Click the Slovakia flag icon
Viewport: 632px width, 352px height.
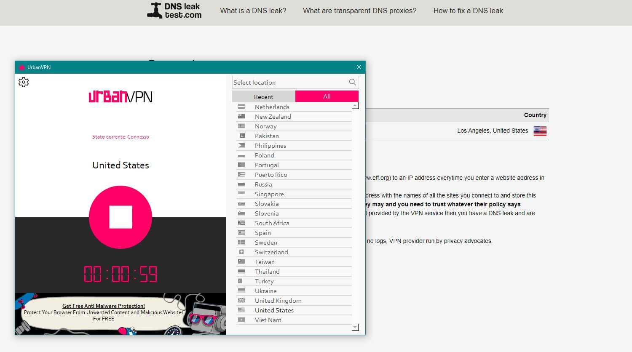(241, 204)
